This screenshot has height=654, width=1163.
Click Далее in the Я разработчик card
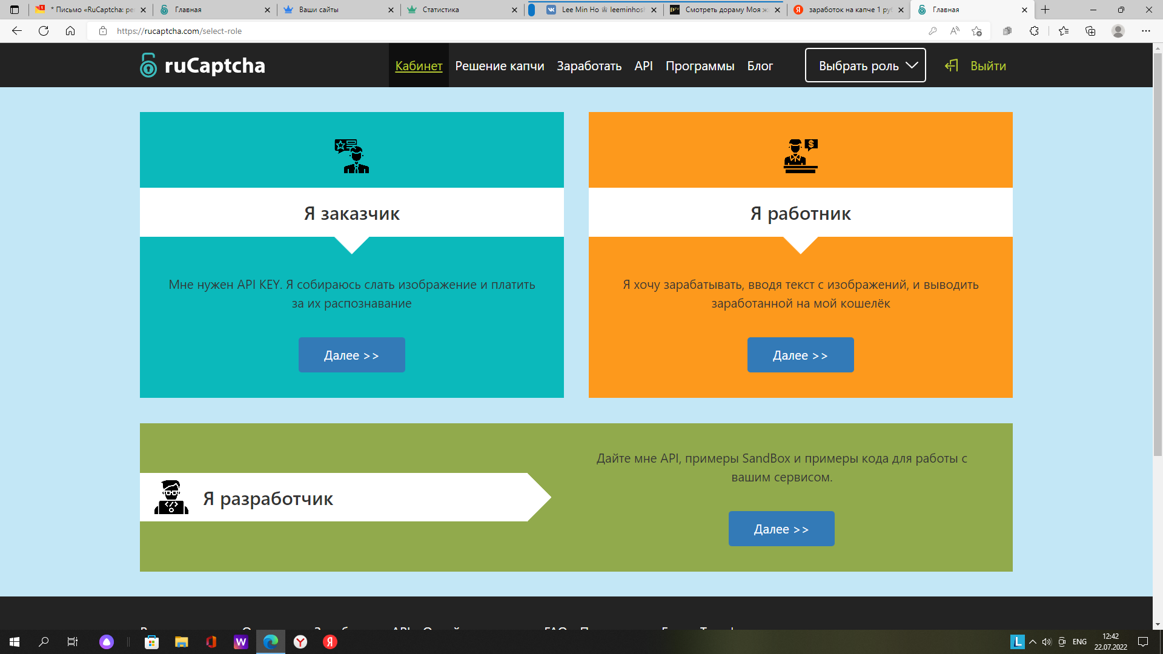tap(781, 529)
